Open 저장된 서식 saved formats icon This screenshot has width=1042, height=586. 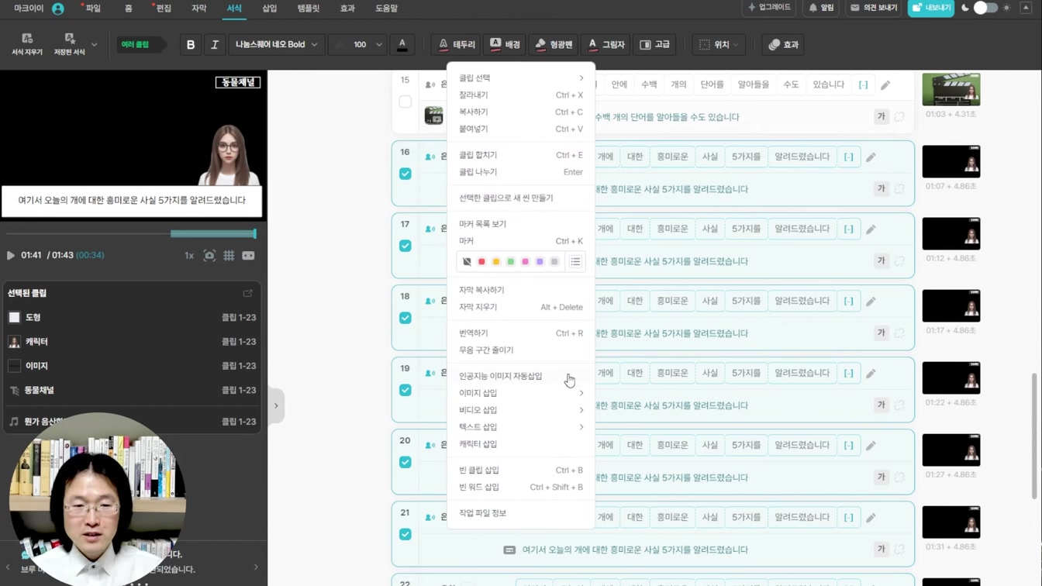click(x=69, y=44)
